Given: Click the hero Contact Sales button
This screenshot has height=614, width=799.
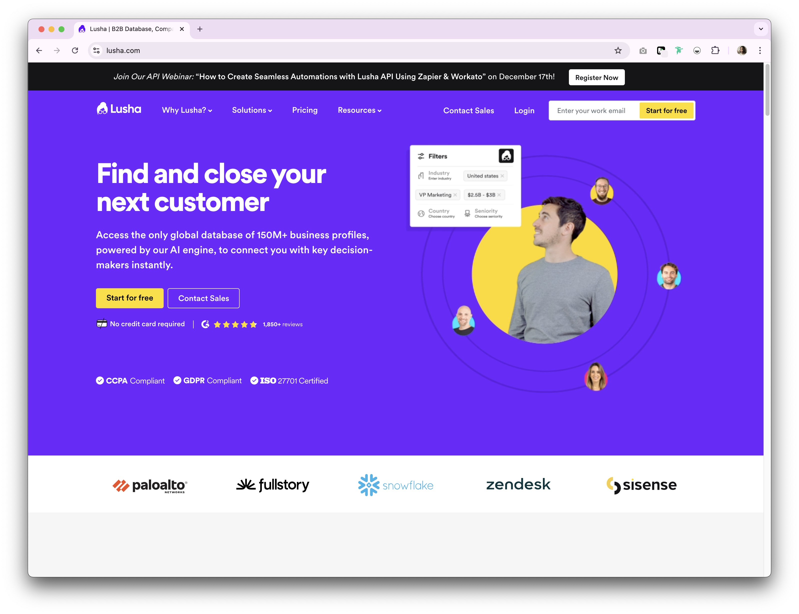Looking at the screenshot, I should [x=203, y=298].
